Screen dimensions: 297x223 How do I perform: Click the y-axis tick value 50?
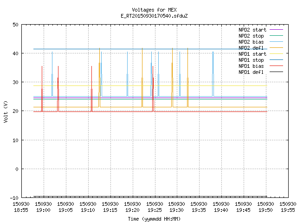pos(15,25)
